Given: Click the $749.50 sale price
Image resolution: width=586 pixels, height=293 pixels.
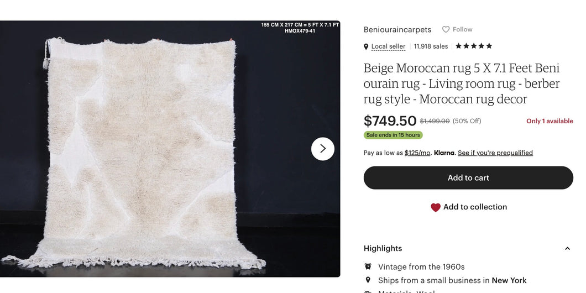Looking at the screenshot, I should click(x=390, y=121).
